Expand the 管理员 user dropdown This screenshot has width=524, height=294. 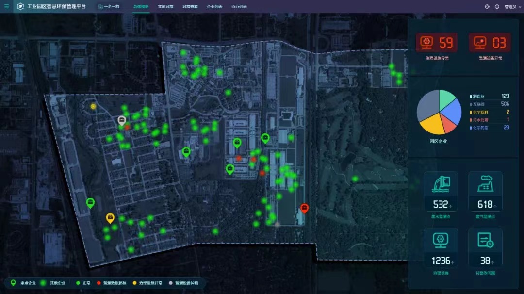(510, 7)
